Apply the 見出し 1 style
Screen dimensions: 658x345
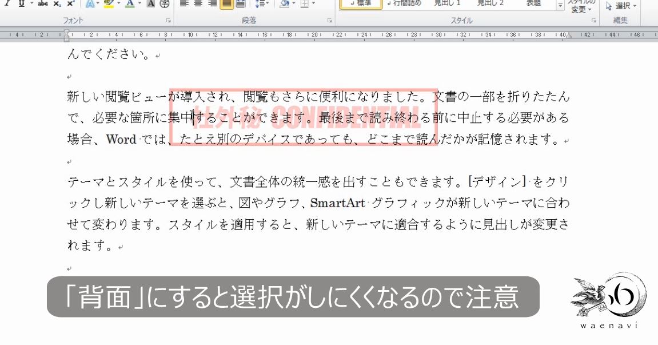pos(447,4)
